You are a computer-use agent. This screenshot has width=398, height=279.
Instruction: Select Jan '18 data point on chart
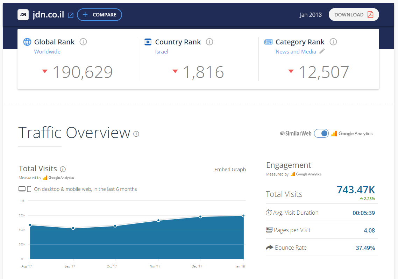pos(243,216)
